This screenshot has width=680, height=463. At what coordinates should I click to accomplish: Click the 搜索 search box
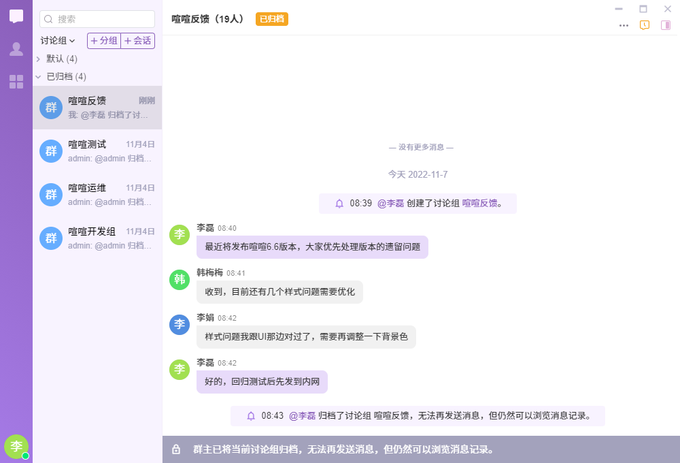tap(97, 19)
